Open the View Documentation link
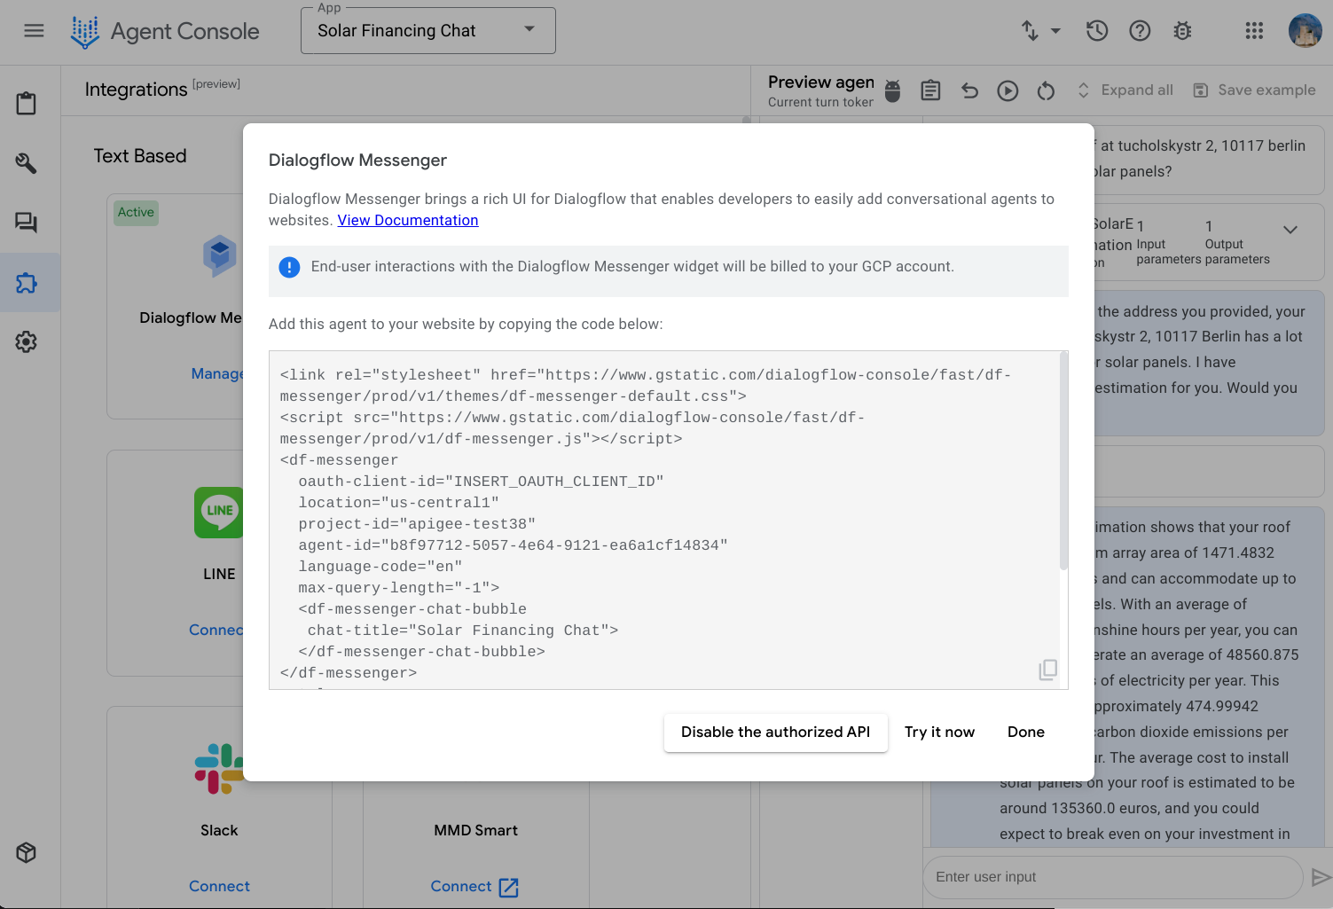 (408, 220)
